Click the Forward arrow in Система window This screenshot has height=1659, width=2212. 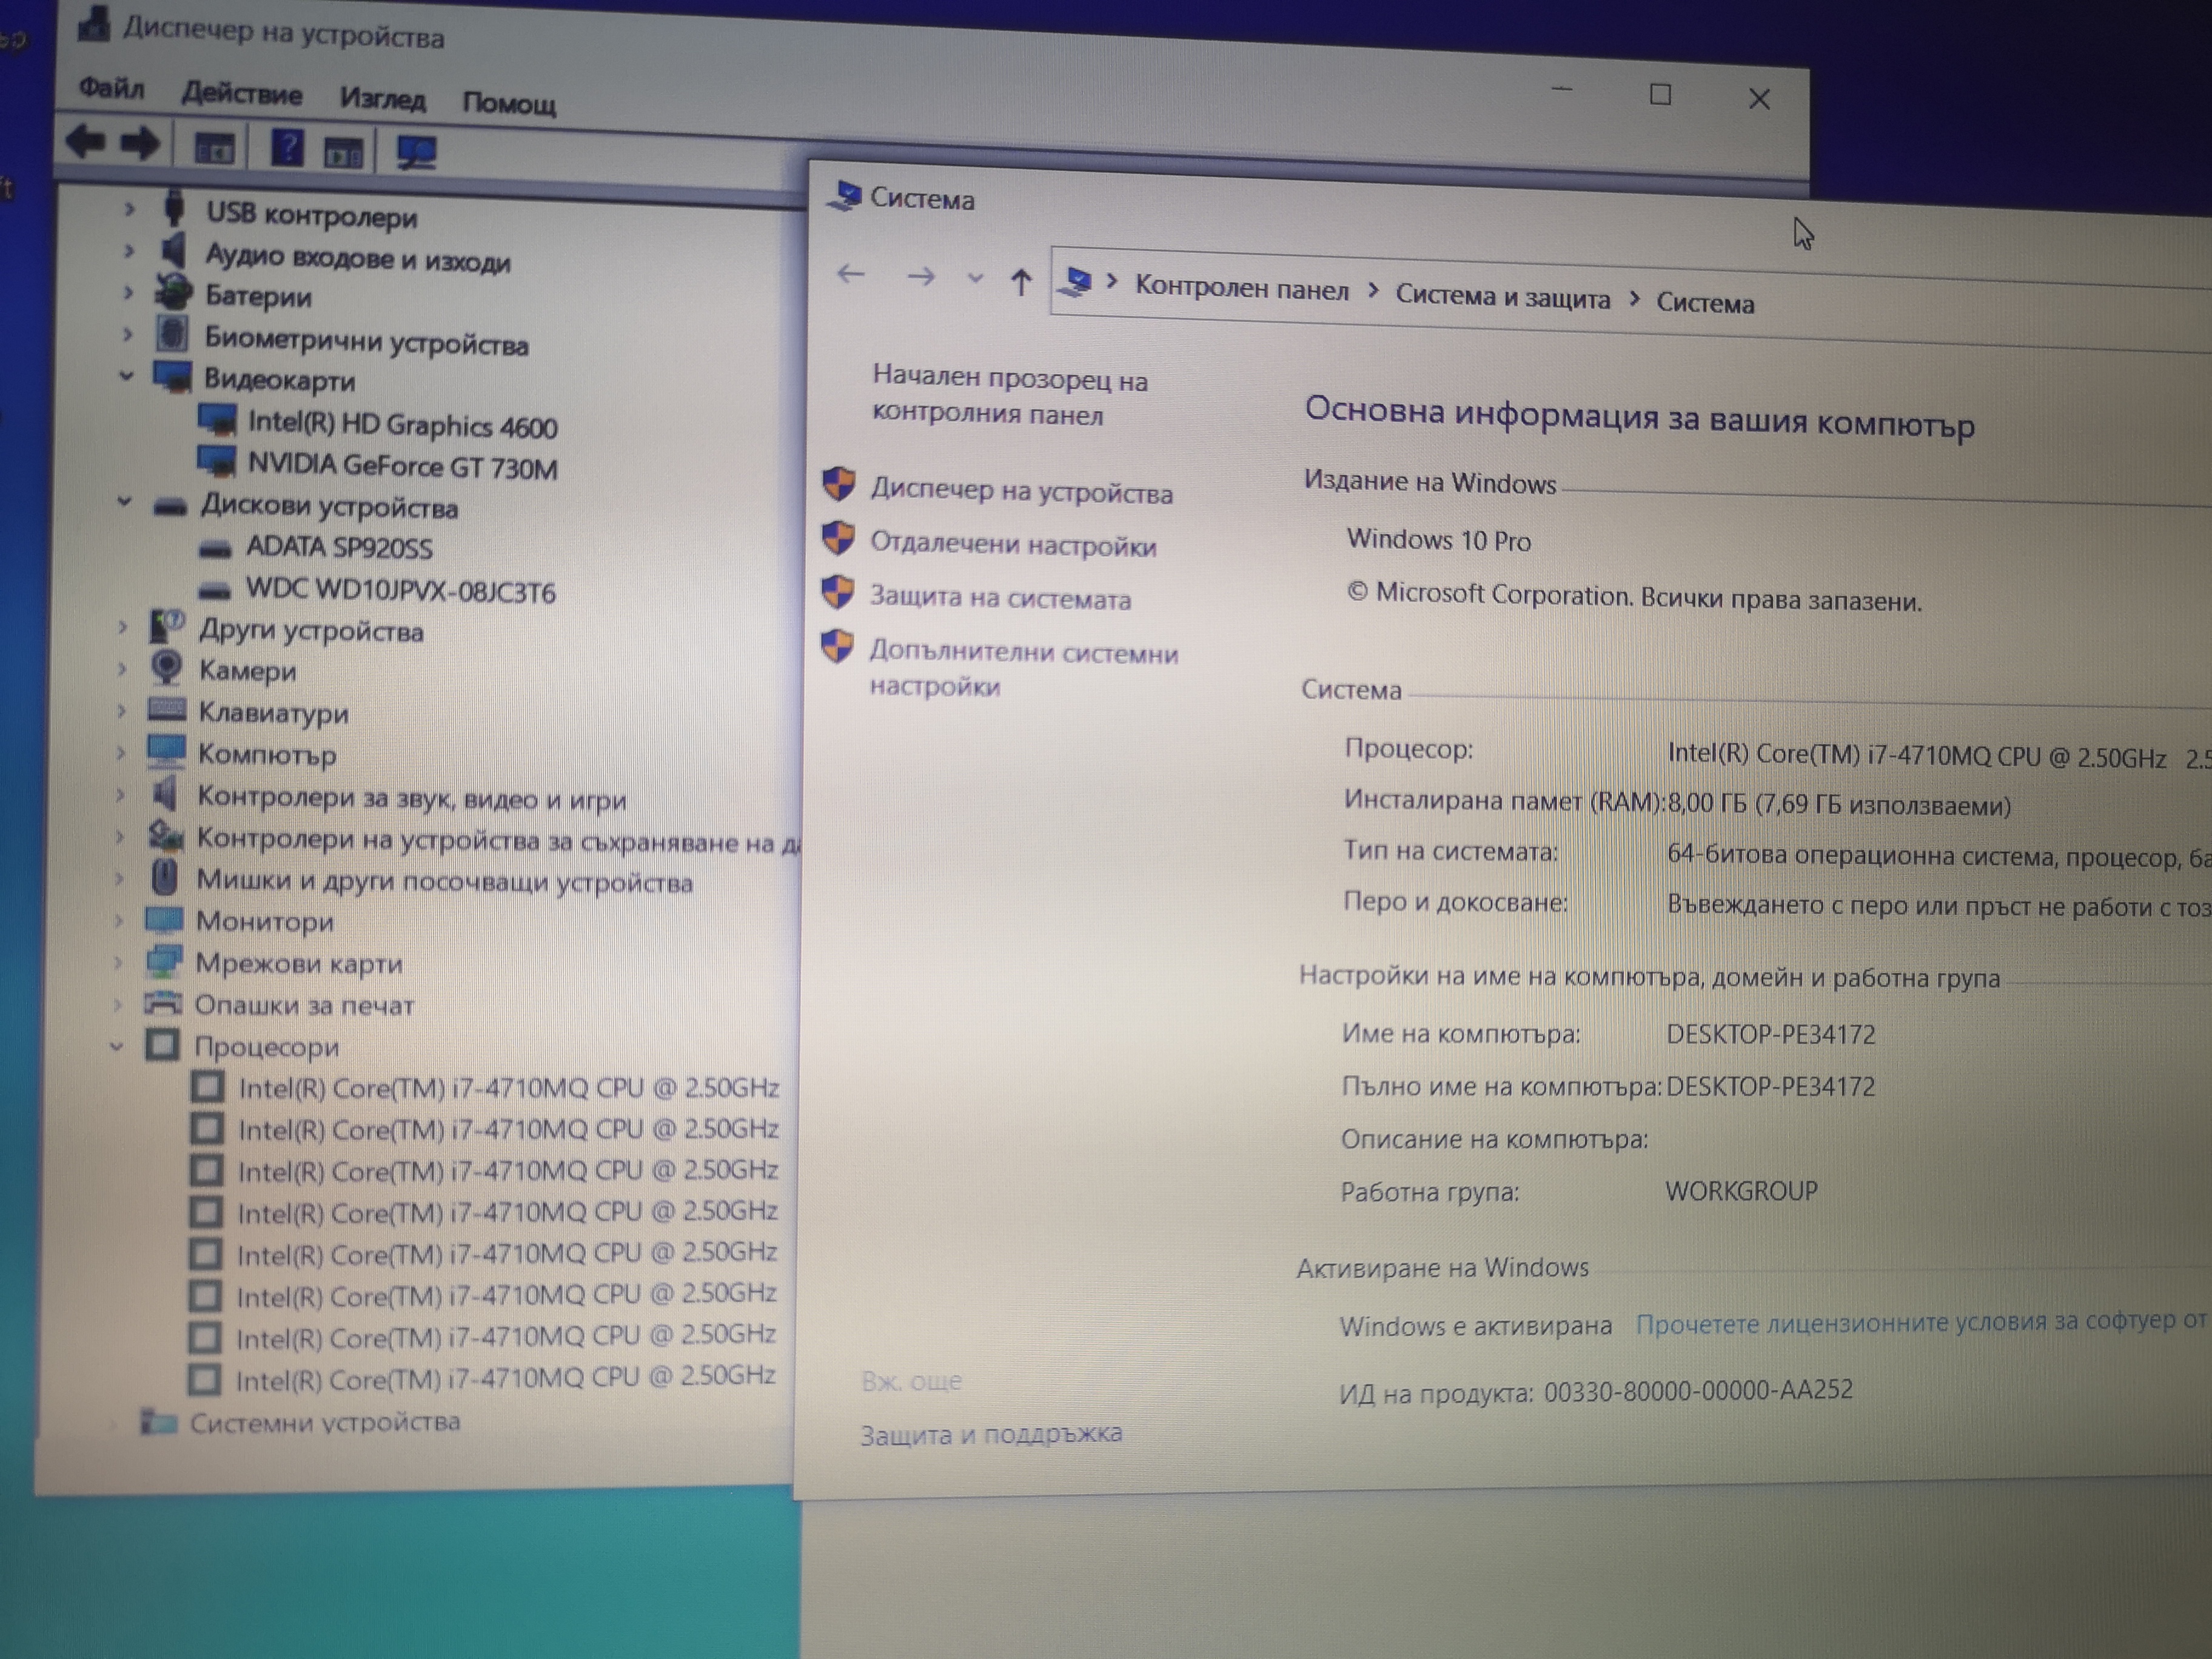(x=921, y=276)
